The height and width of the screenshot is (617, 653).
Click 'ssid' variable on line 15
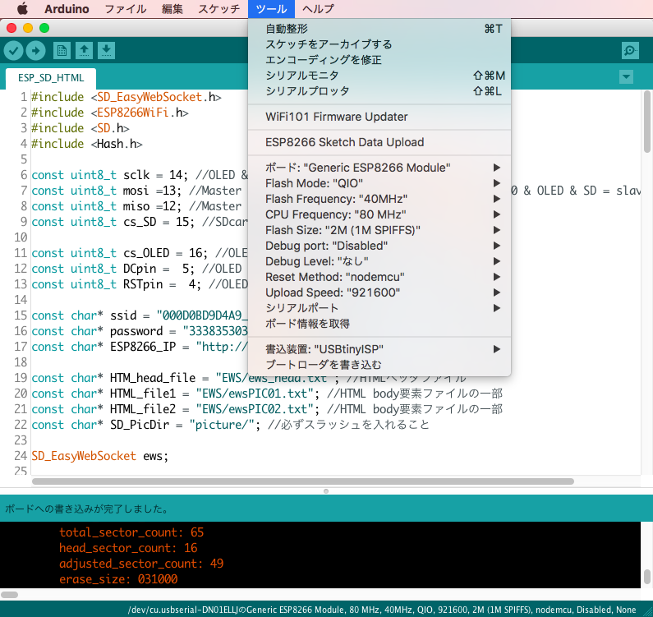click(x=123, y=315)
